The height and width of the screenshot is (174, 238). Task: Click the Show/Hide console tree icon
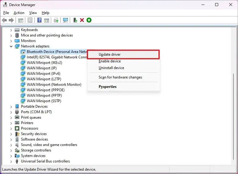point(21,20)
